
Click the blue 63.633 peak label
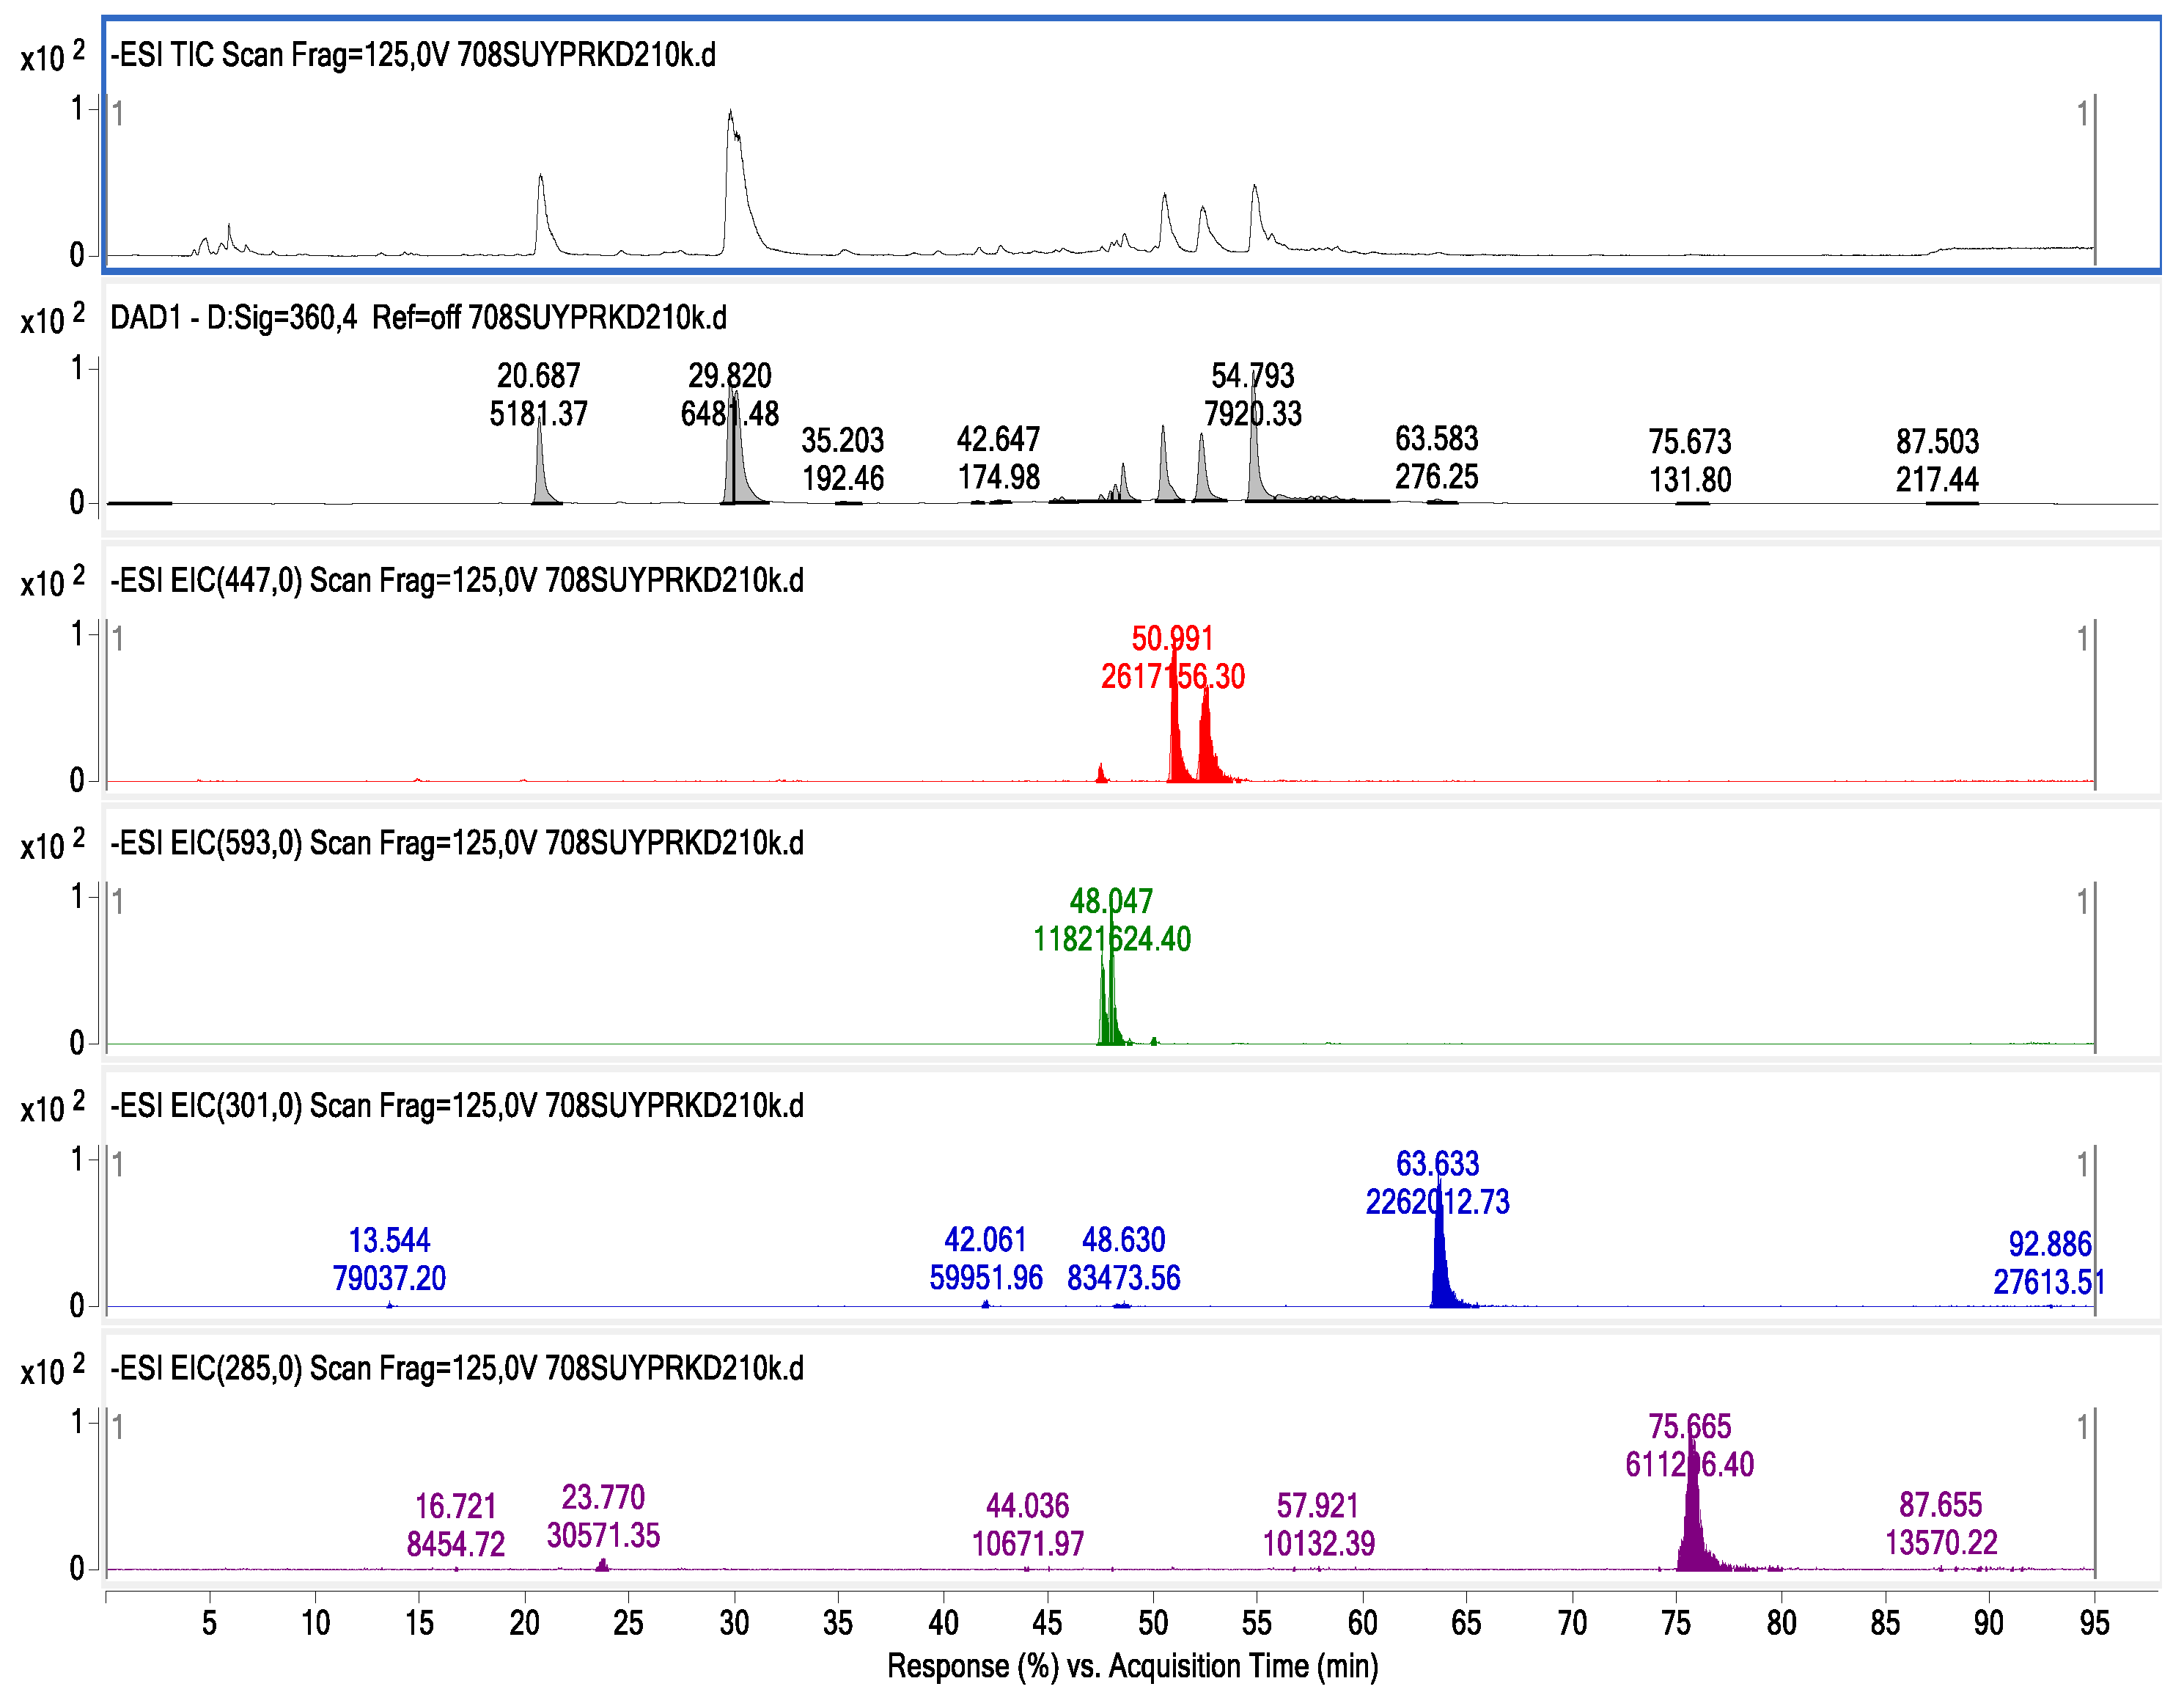tap(1437, 1164)
